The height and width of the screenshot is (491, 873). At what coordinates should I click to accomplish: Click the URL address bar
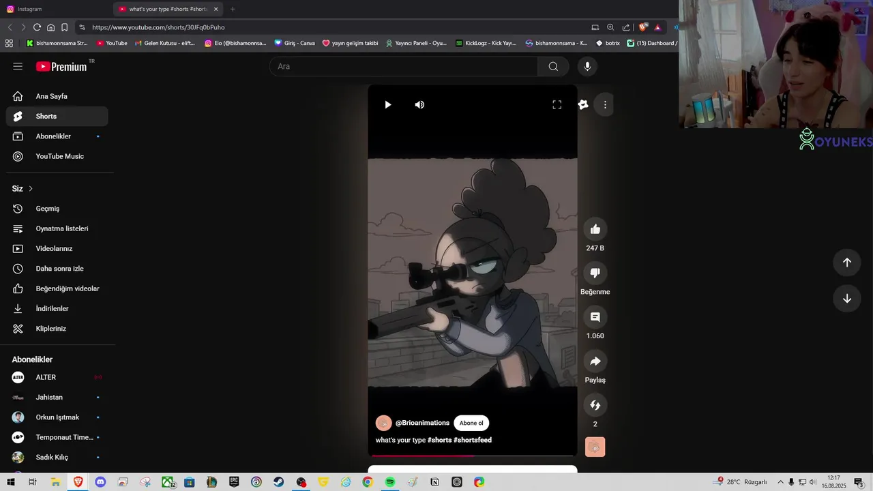click(334, 27)
